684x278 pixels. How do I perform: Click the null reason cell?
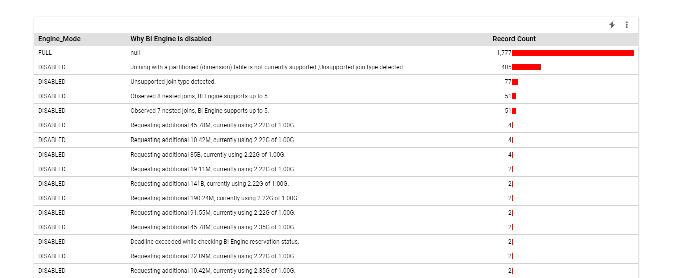click(135, 53)
